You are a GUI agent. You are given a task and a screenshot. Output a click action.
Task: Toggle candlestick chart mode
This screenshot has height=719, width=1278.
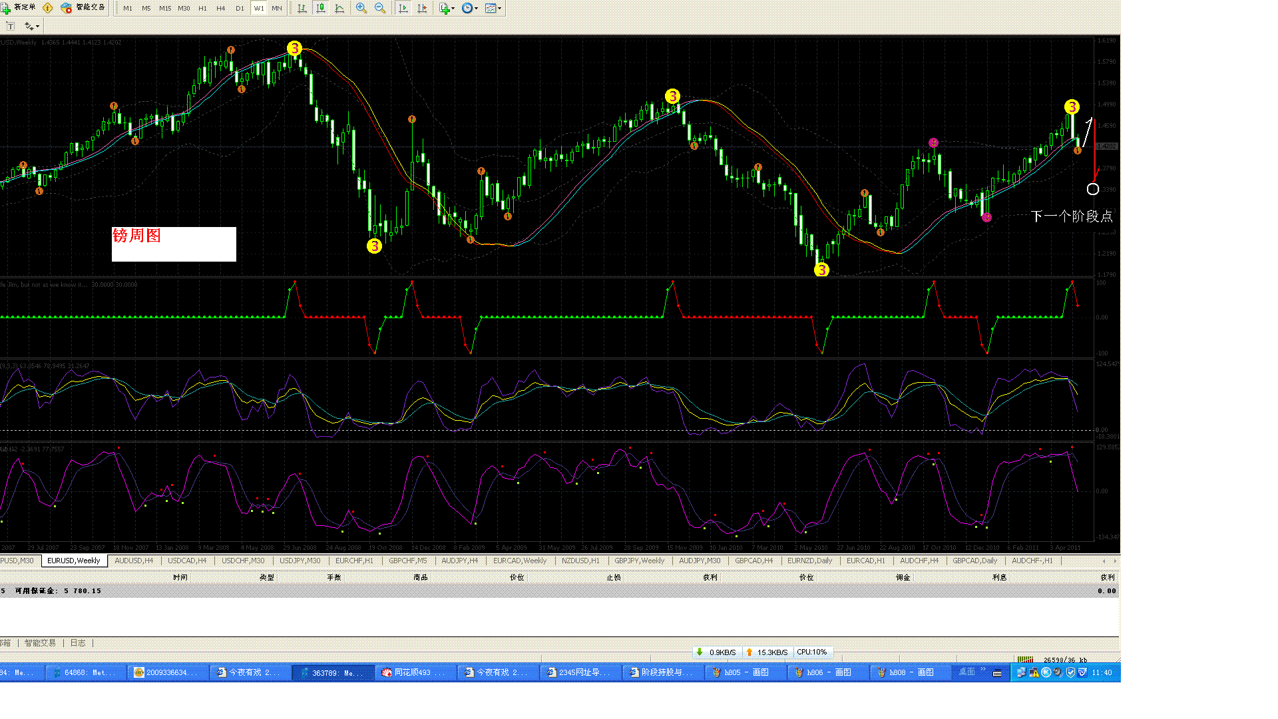click(321, 8)
